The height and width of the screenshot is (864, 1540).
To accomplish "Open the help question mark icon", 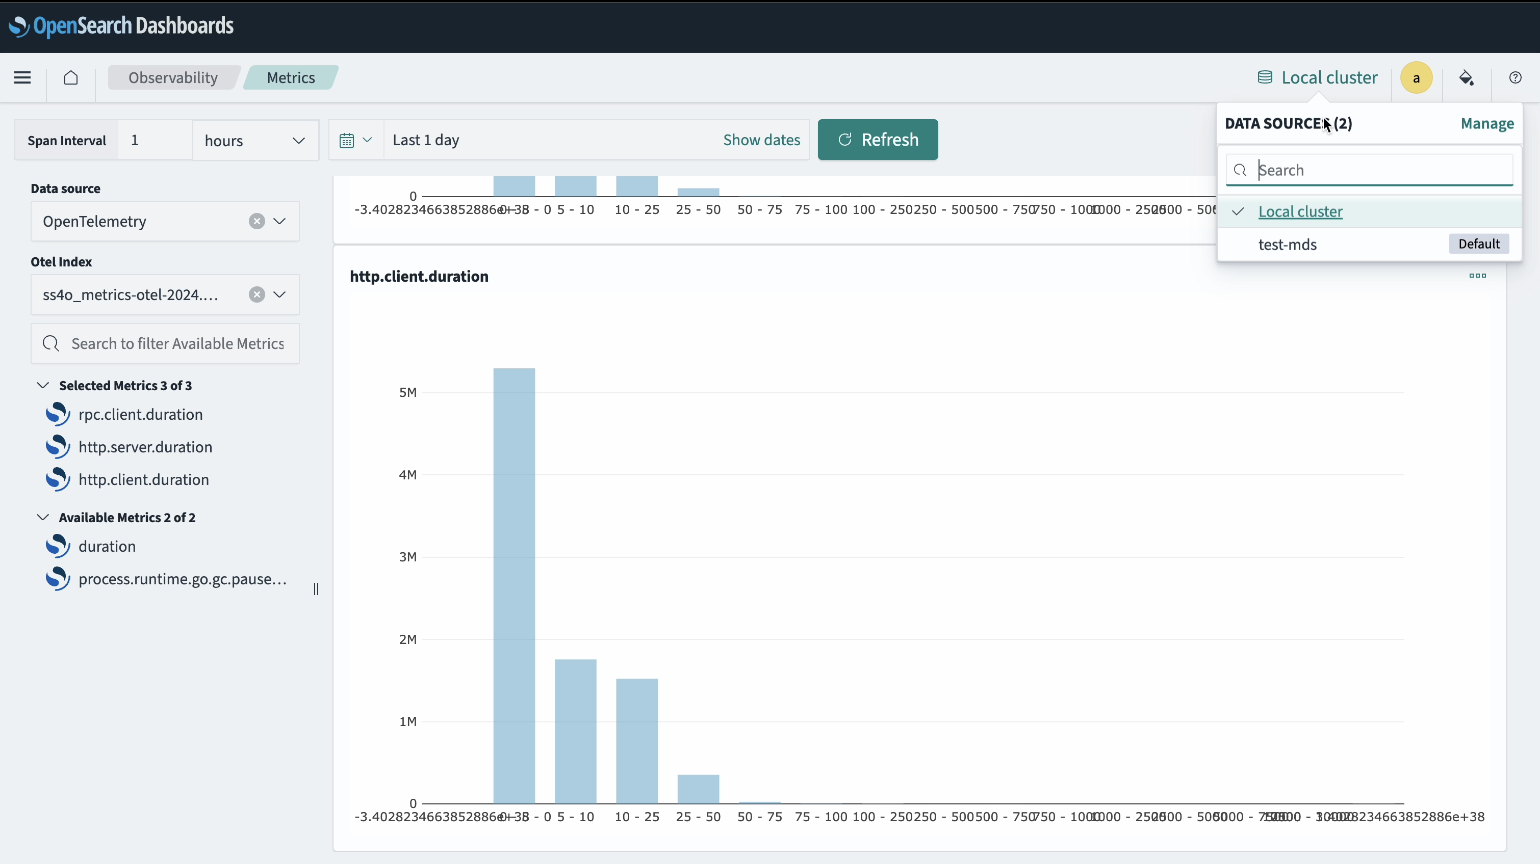I will point(1515,77).
